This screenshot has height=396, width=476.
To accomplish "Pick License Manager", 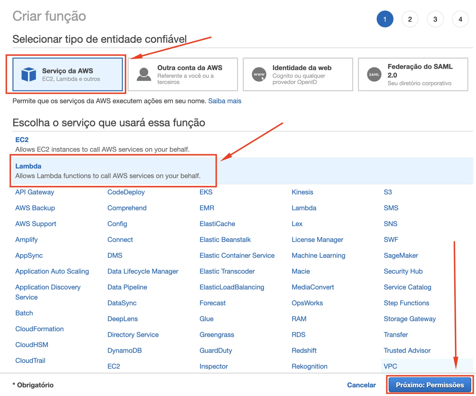I will 317,239.
